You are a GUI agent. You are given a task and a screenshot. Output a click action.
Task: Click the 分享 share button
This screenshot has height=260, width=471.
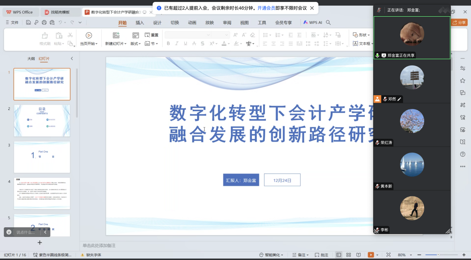[459, 22]
